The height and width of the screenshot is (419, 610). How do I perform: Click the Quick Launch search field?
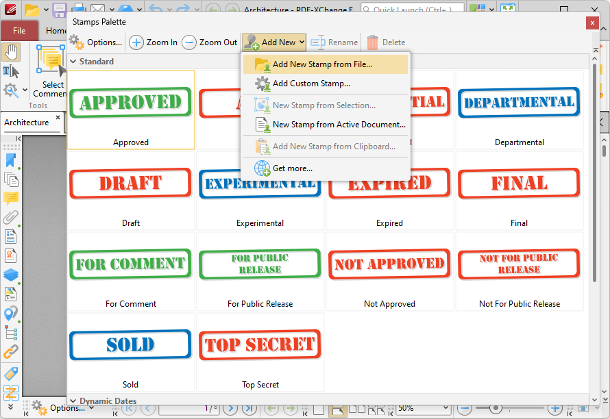[413, 8]
